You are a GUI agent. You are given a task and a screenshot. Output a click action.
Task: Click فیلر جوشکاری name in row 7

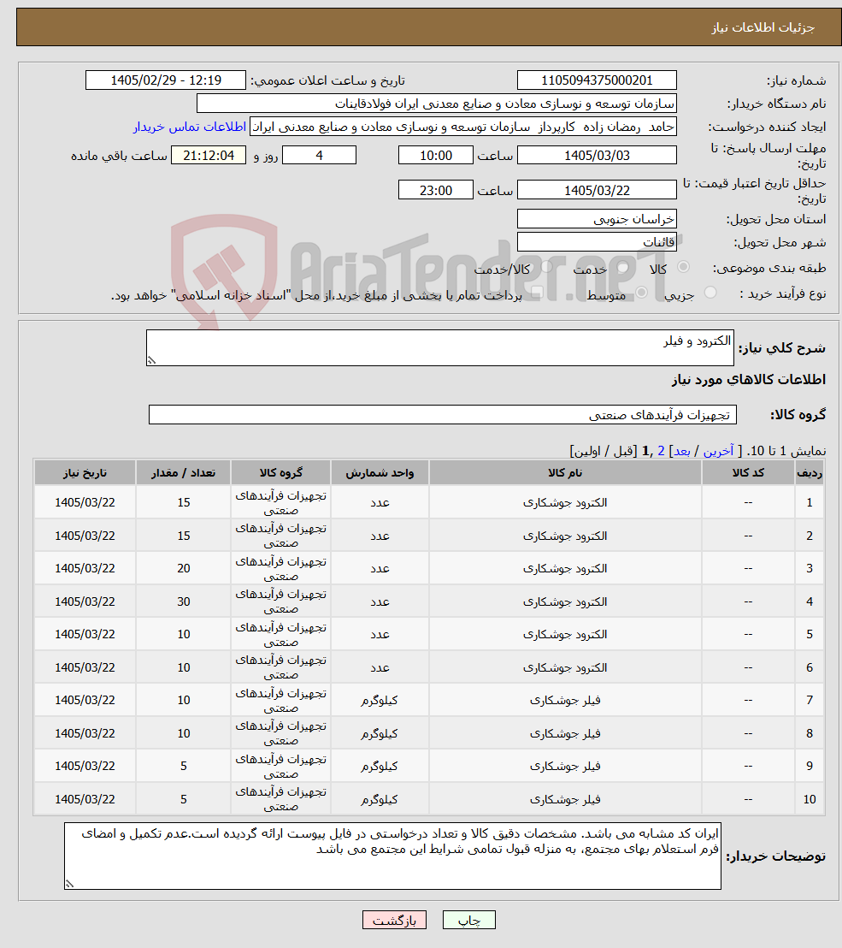[565, 700]
